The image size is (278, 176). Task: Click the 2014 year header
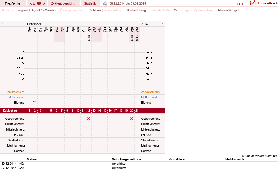tap(144, 24)
